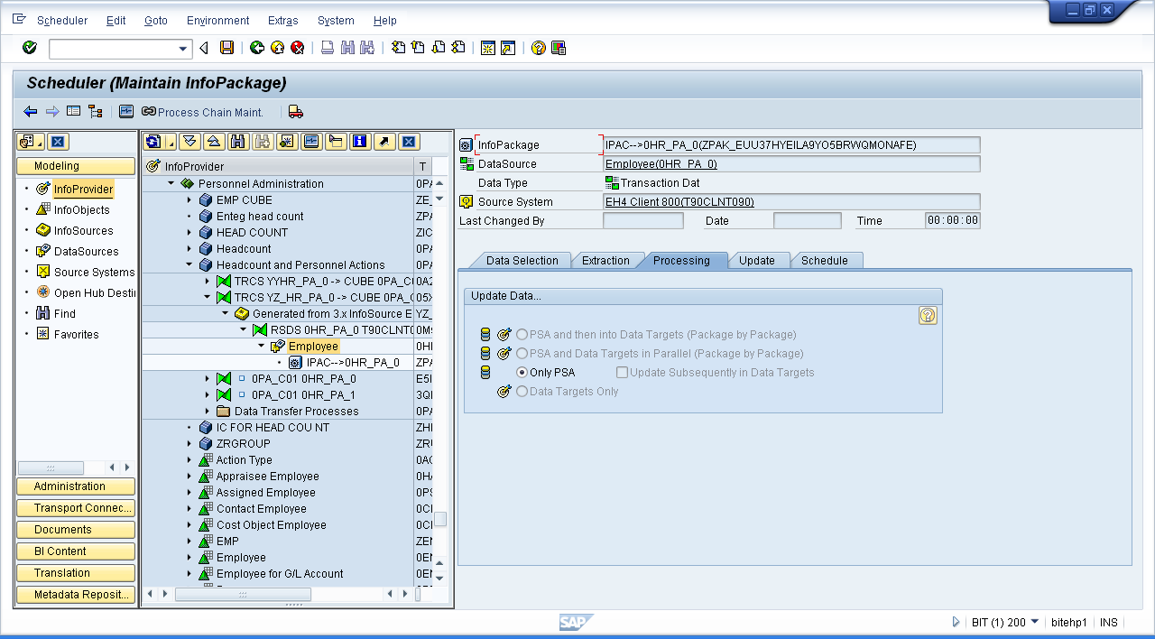The image size is (1155, 639).
Task: Click the 'Last Changed By' field
Action: pyautogui.click(x=642, y=220)
